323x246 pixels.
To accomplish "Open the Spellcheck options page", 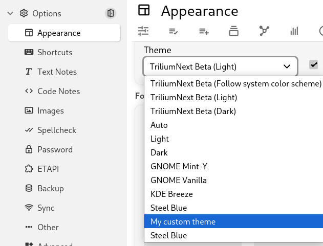I will [x=56, y=130].
